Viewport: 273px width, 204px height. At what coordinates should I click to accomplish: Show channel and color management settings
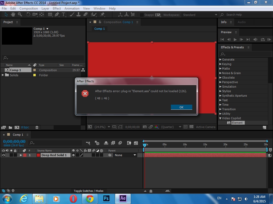point(156,127)
